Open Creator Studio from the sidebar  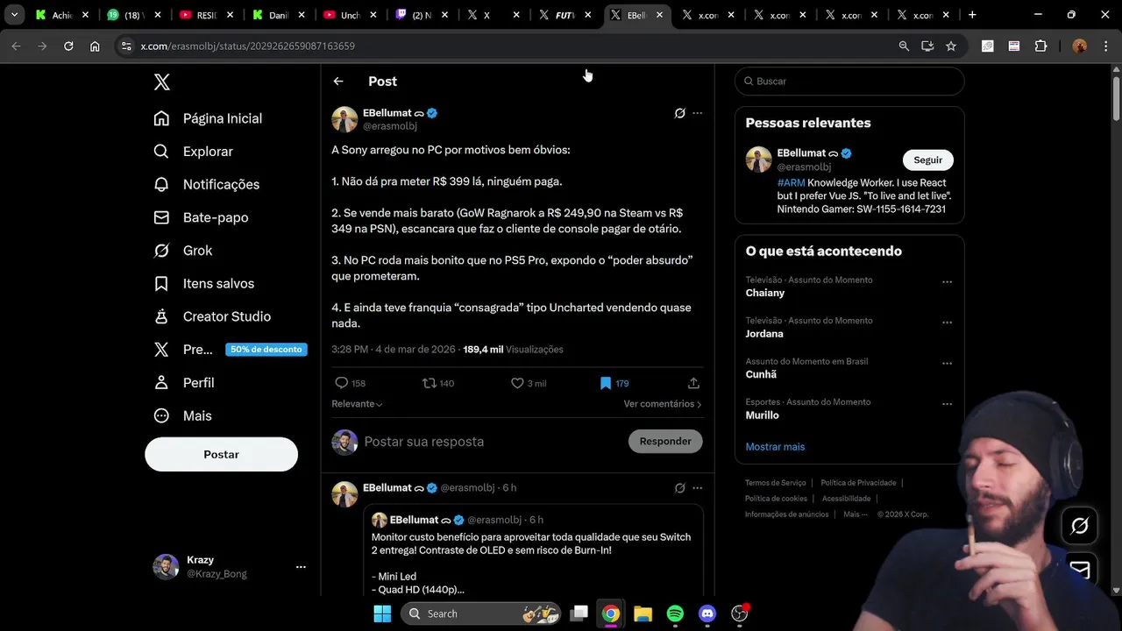pyautogui.click(x=212, y=316)
